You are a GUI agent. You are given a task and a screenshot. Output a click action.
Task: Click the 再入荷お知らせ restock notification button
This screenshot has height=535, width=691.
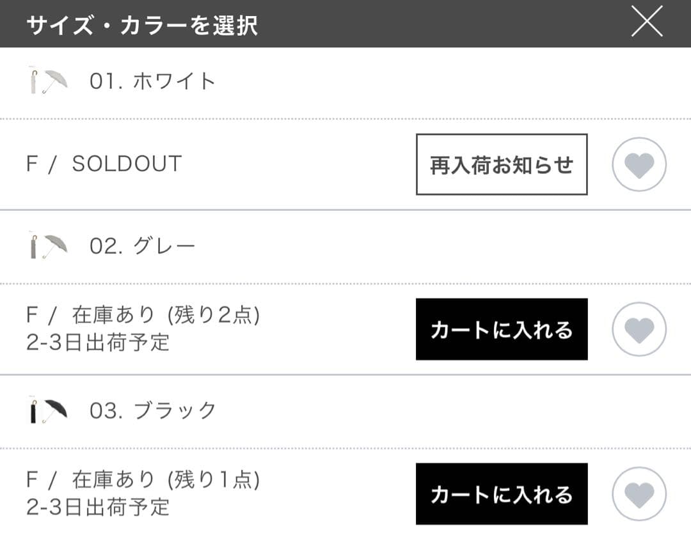(502, 164)
